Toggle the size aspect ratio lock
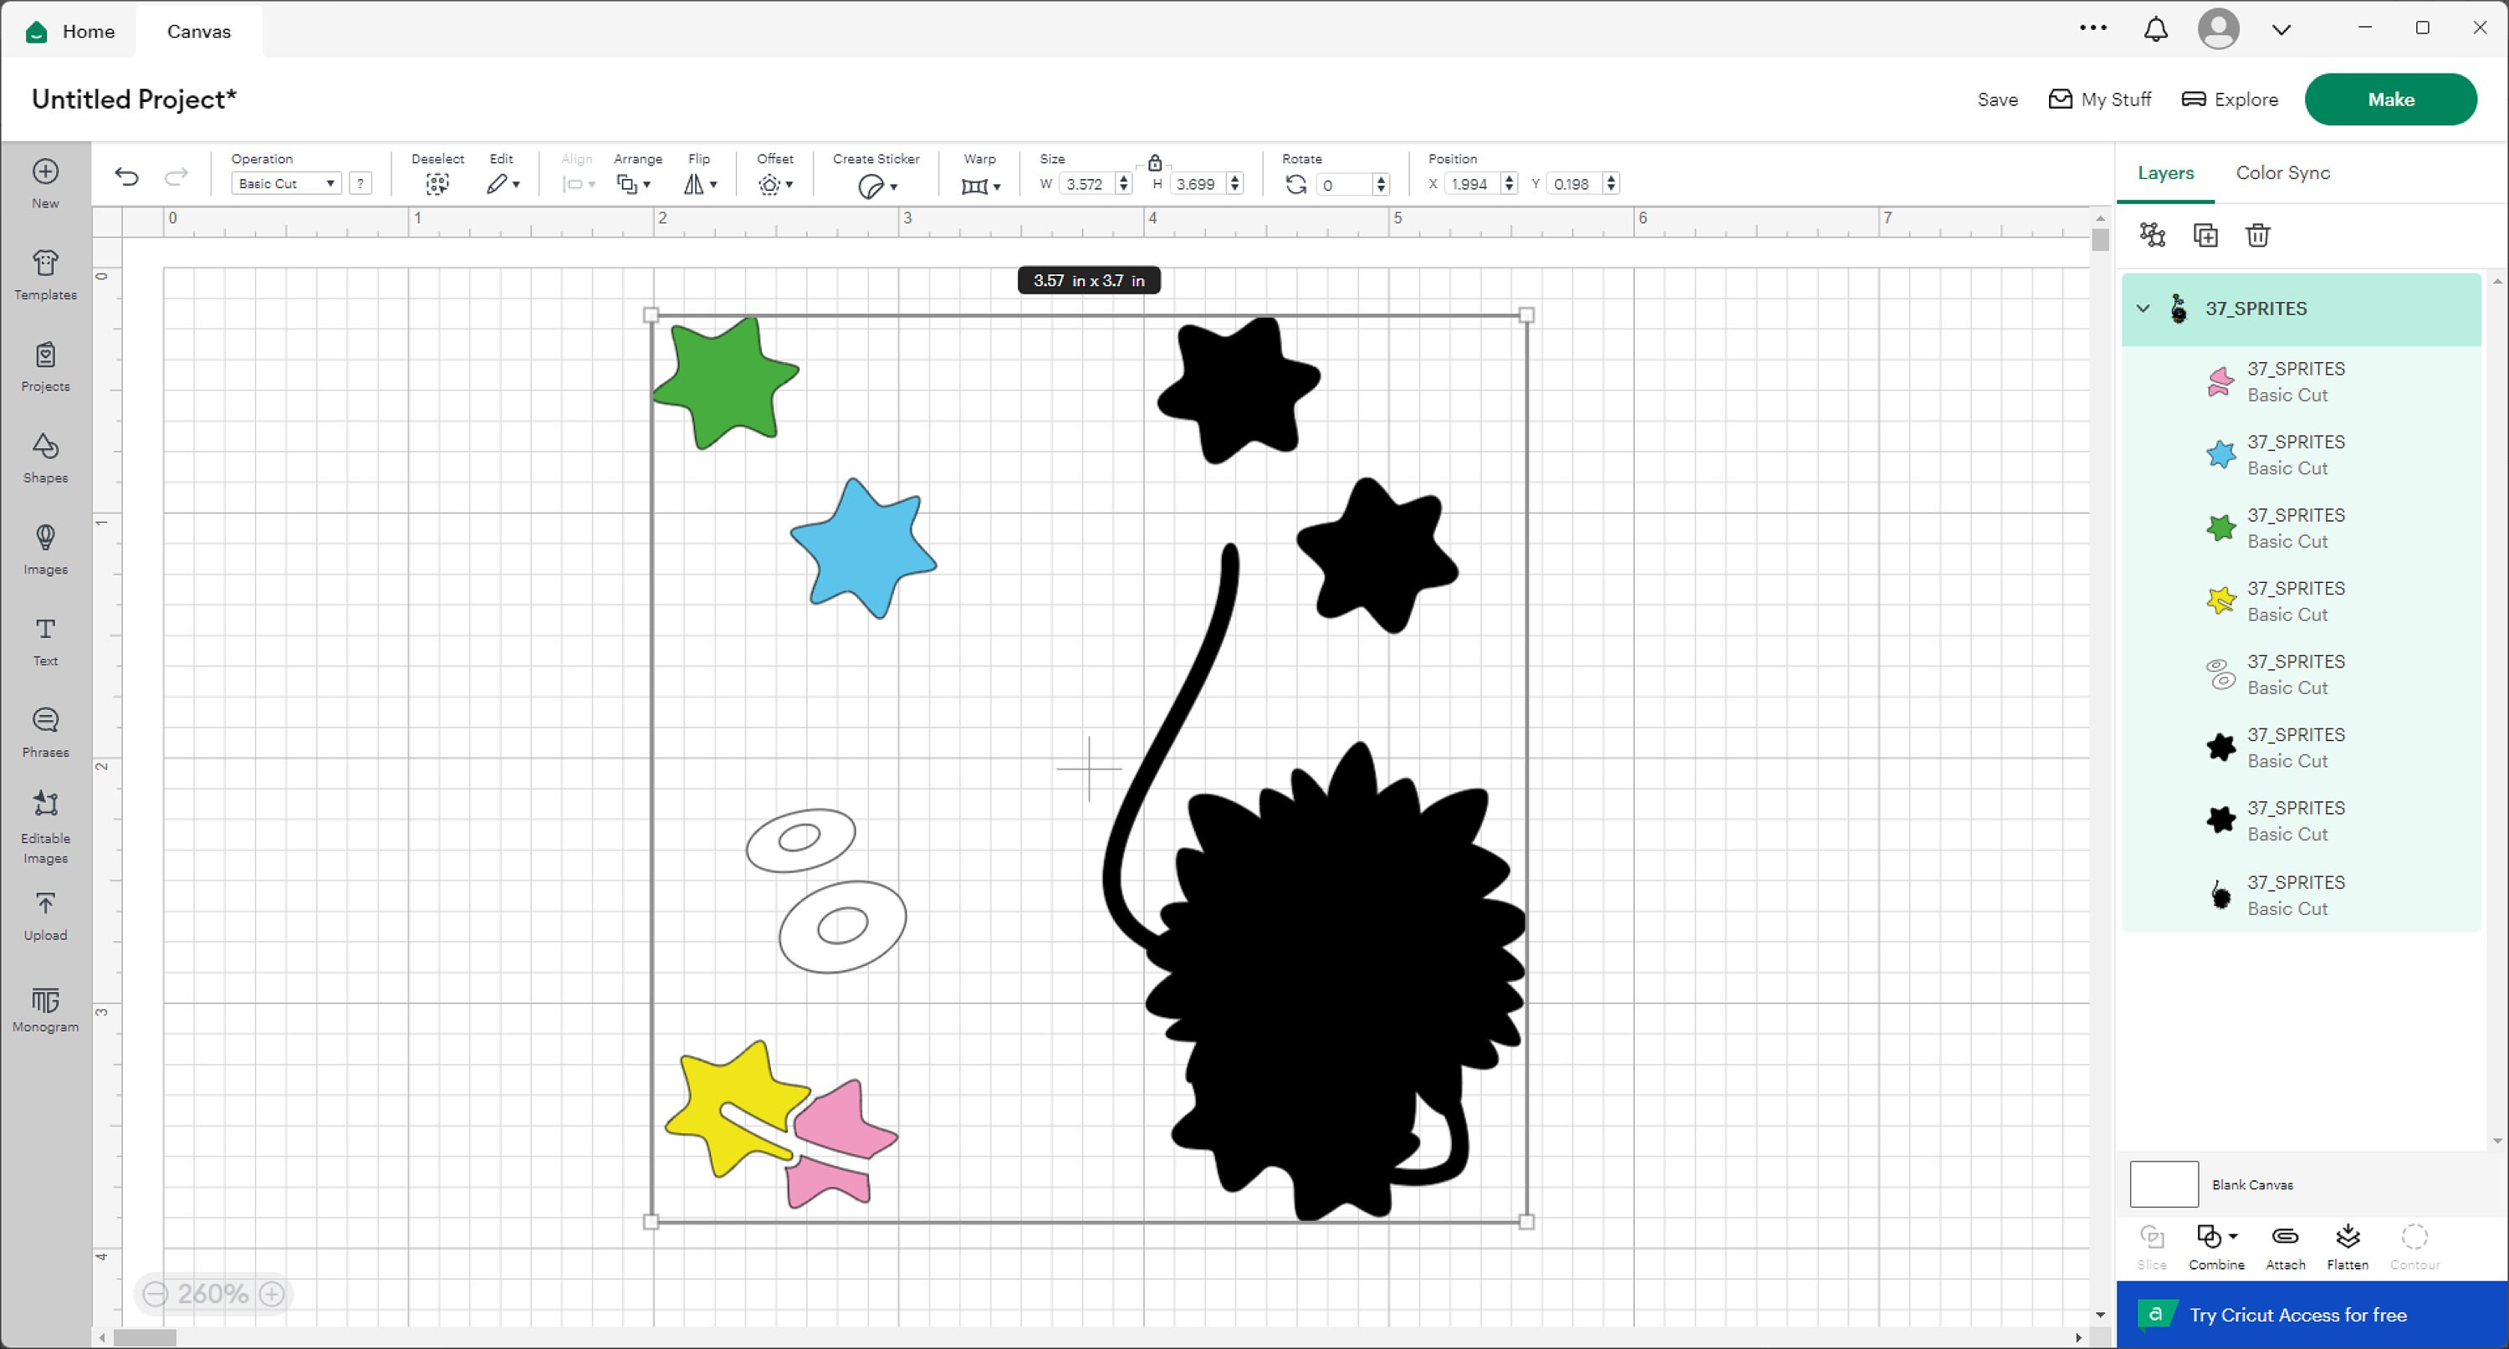2509x1349 pixels. click(x=1155, y=164)
